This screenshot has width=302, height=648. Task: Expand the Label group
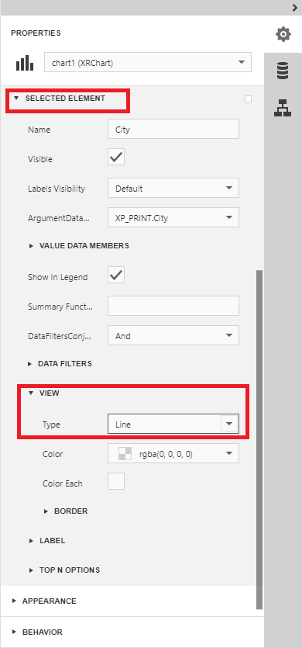(x=46, y=541)
